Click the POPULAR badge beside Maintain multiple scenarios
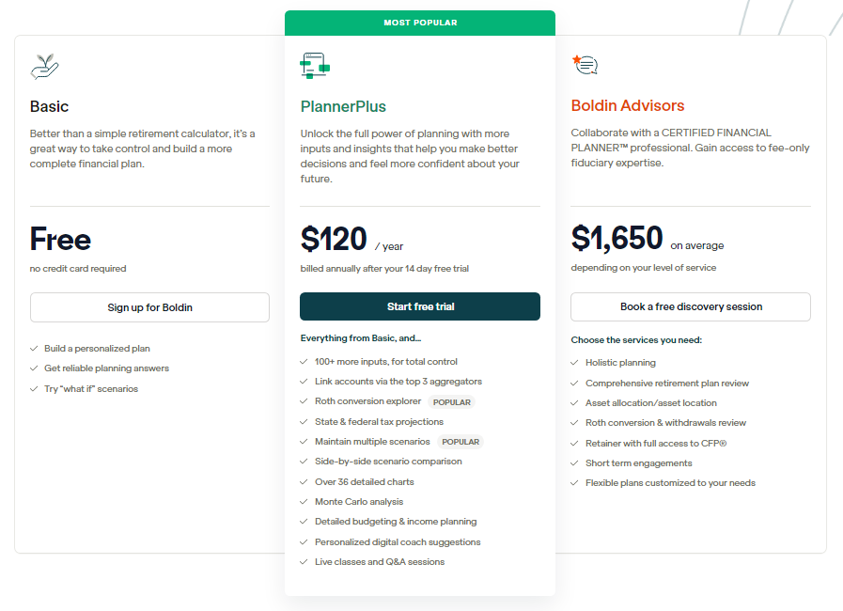Viewport: 843px width, 611px height. (460, 441)
